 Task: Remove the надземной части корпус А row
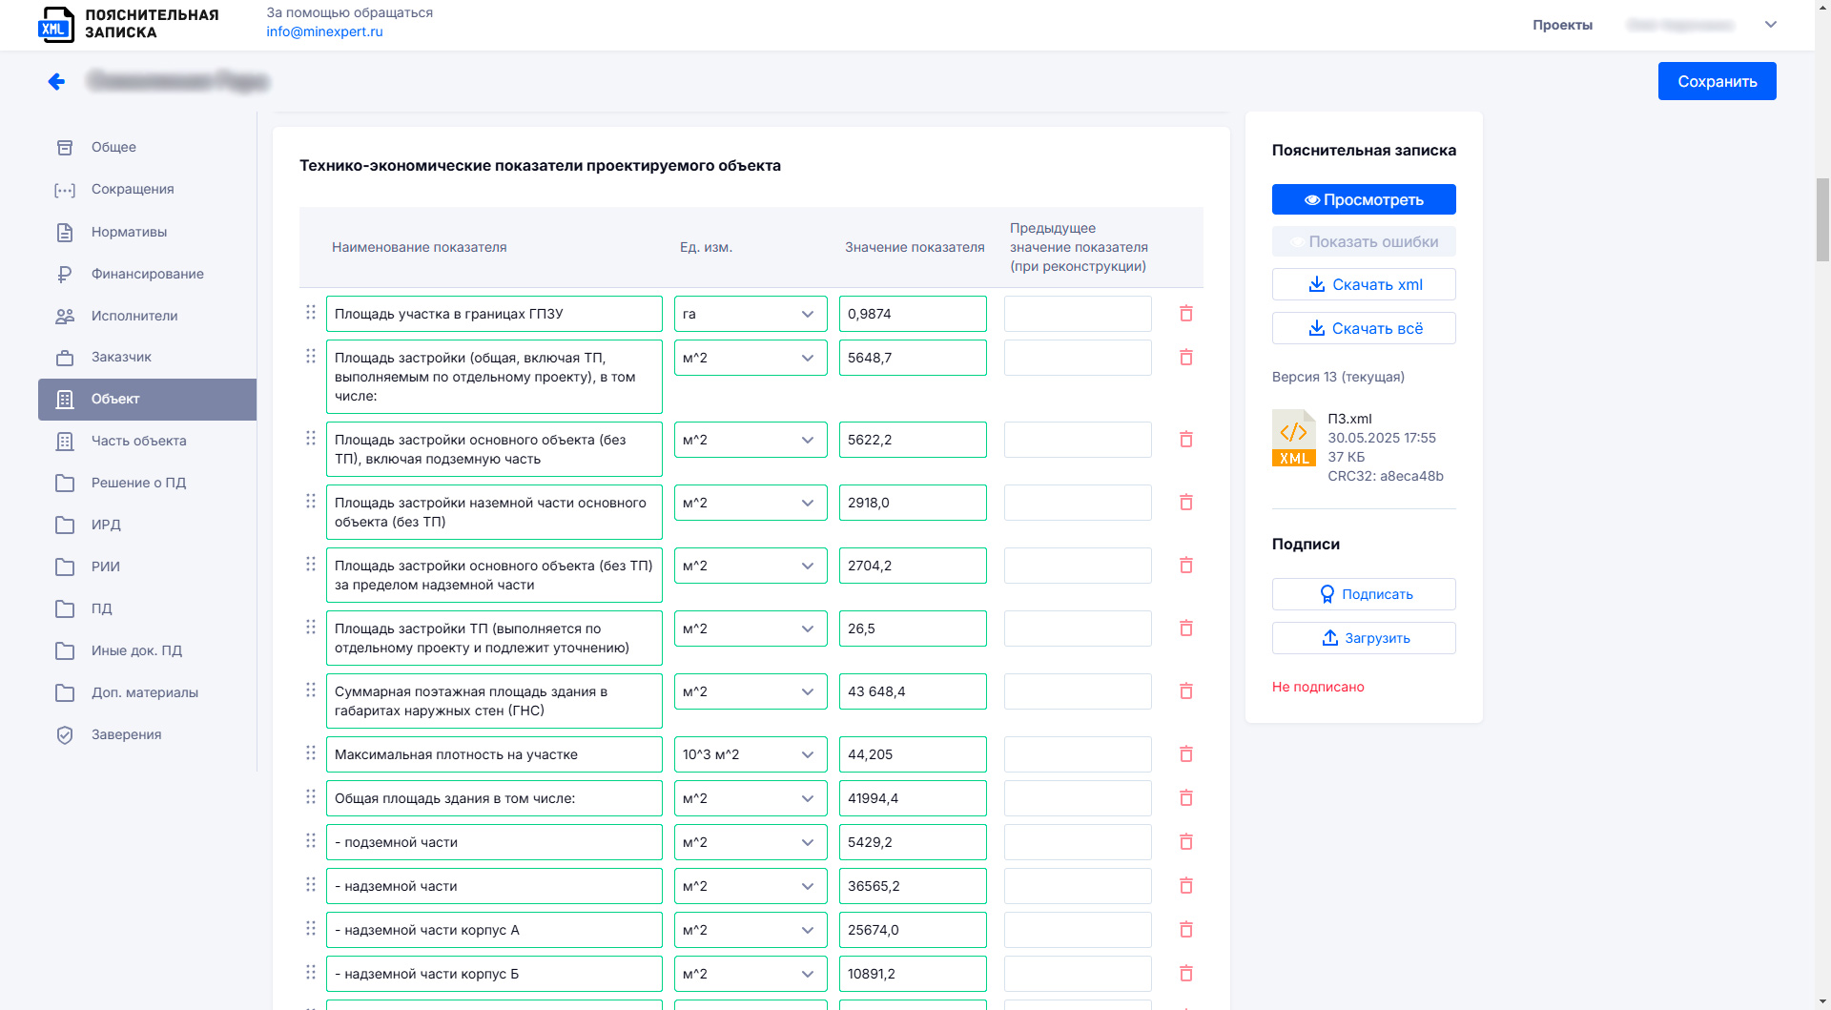1186,930
